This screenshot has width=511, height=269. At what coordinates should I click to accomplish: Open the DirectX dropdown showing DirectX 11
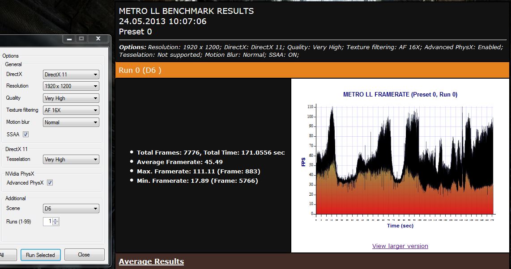click(x=71, y=75)
